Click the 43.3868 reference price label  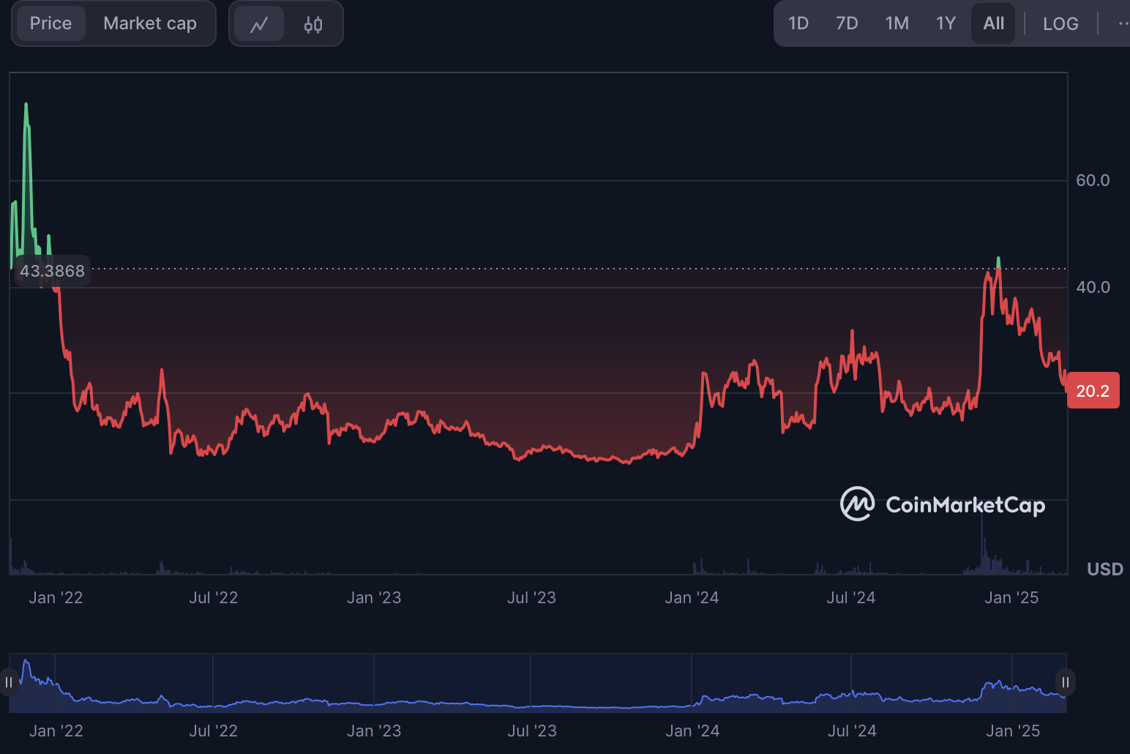(52, 271)
